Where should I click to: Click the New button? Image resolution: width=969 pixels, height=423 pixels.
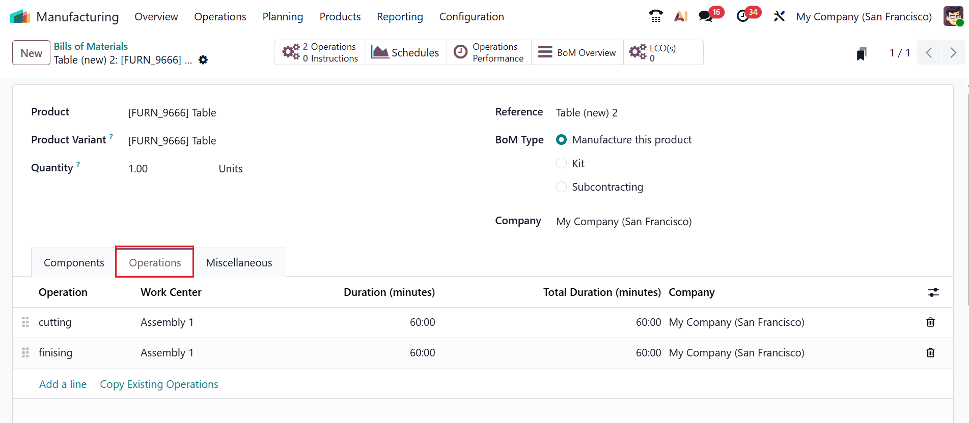(x=31, y=53)
